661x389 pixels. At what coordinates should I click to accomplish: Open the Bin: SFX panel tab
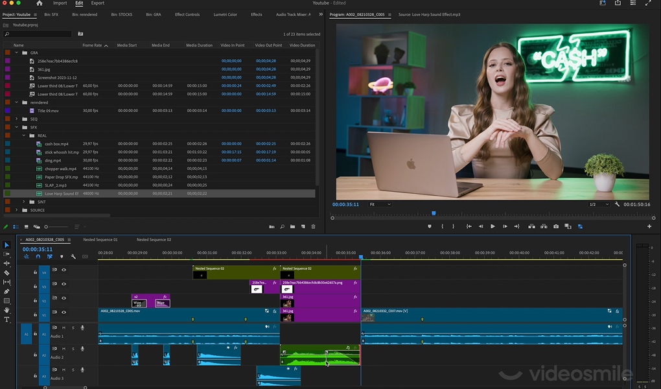[x=51, y=14]
